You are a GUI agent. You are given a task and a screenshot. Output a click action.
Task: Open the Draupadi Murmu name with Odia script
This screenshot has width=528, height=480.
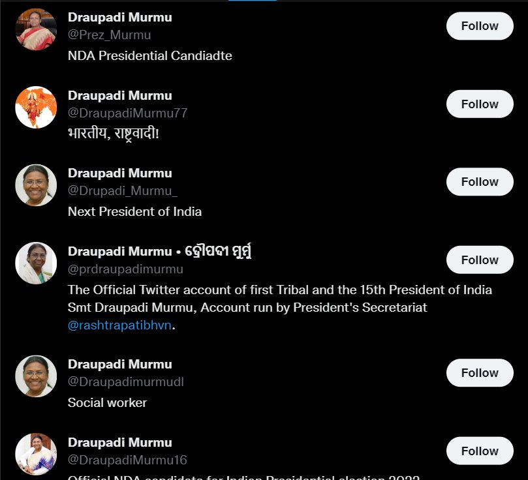(x=160, y=251)
